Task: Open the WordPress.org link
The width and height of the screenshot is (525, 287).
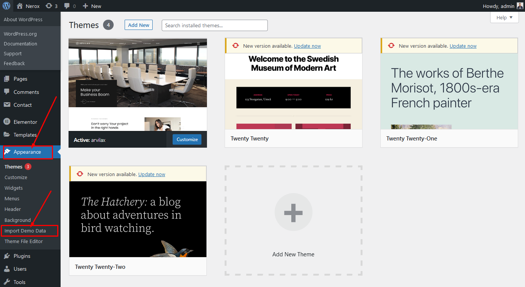Action: (20, 34)
